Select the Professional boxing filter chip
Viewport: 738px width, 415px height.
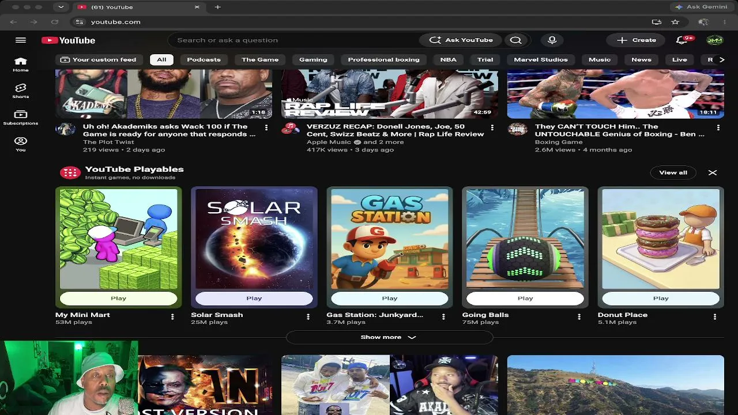pos(383,59)
